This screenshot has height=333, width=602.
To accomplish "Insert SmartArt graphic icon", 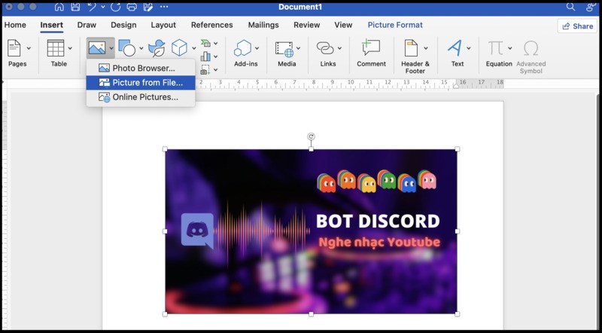I will coord(206,43).
